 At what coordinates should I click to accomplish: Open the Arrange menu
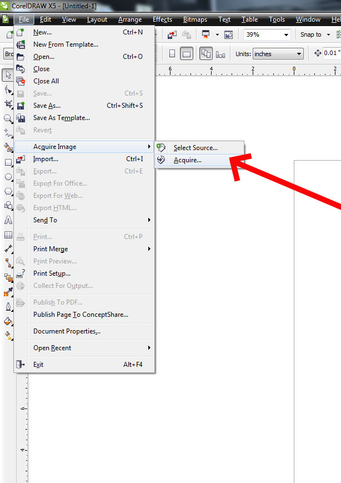point(130,19)
